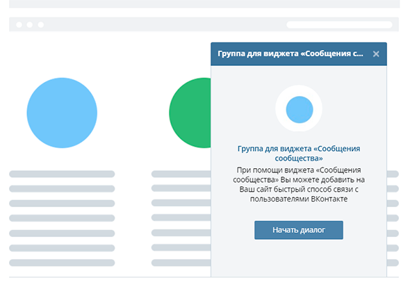The image size is (417, 294).
Task: Click the widget header title bar
Action: coord(290,54)
